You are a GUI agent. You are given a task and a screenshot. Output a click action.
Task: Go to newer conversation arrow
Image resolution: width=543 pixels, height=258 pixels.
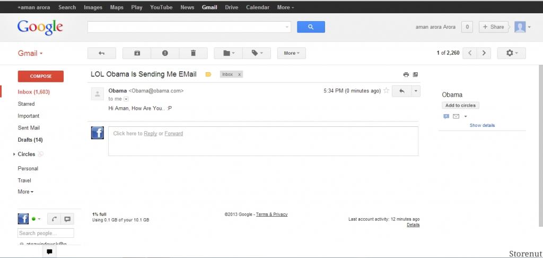pos(470,53)
